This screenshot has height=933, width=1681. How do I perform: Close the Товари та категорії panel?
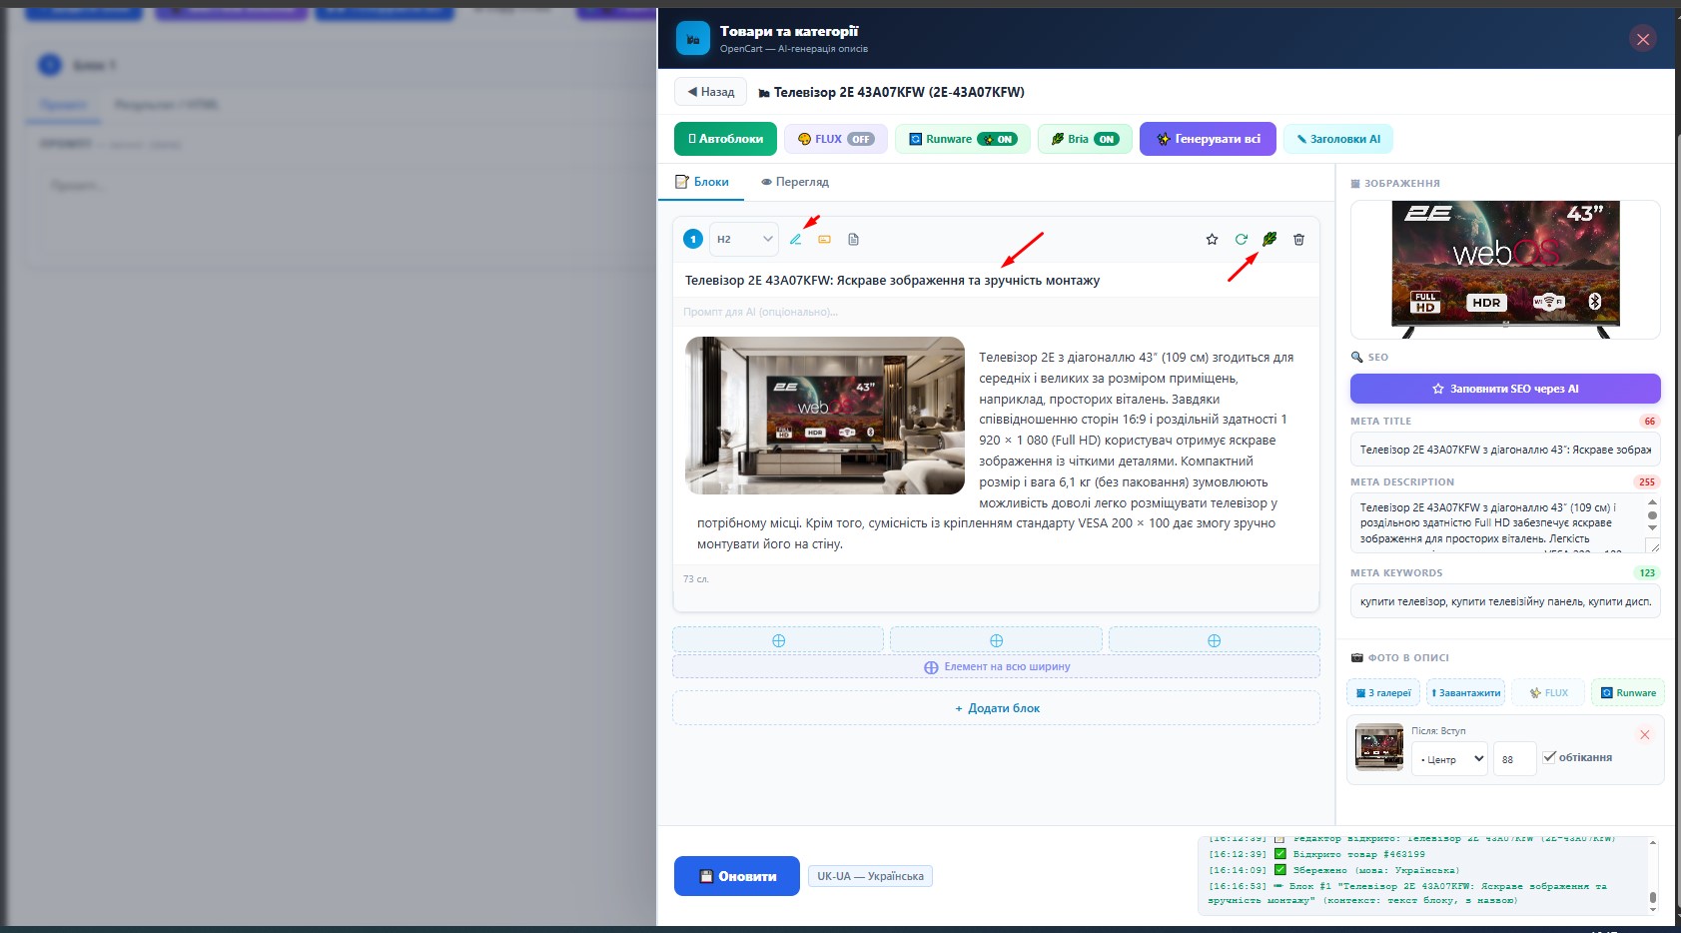[1643, 39]
